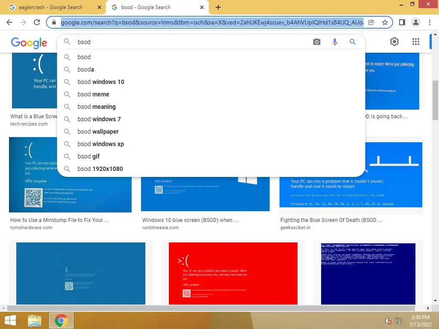Click the vertical scrollbar down arrow
The height and width of the screenshot is (329, 439).
(435, 301)
